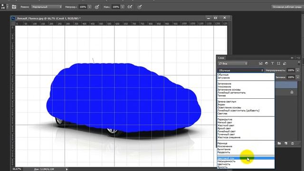This screenshot has height=171, width=304.
Task: Toggle the Brush panel icon
Action: [14, 7]
